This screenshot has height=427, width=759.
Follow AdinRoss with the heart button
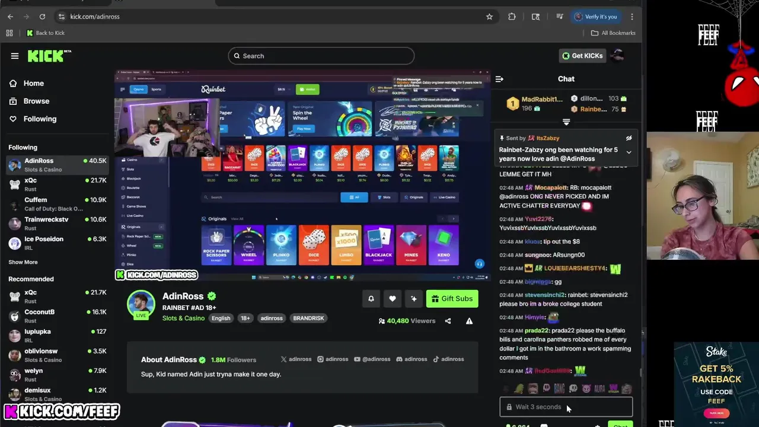click(x=393, y=299)
